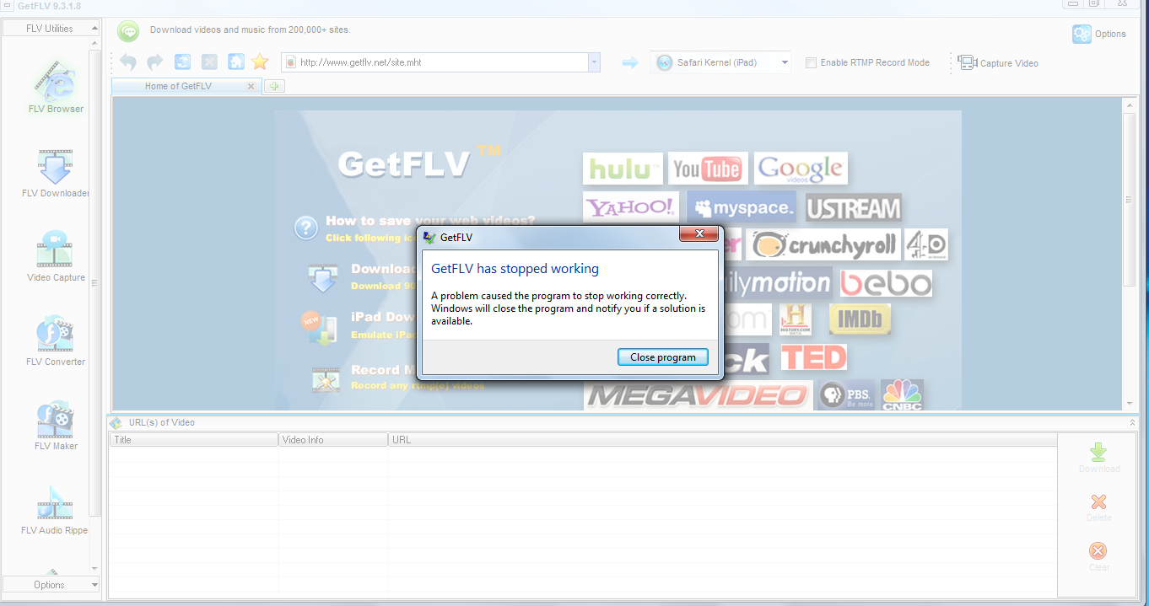
Task: Click the YouTube logo
Action: (708, 169)
